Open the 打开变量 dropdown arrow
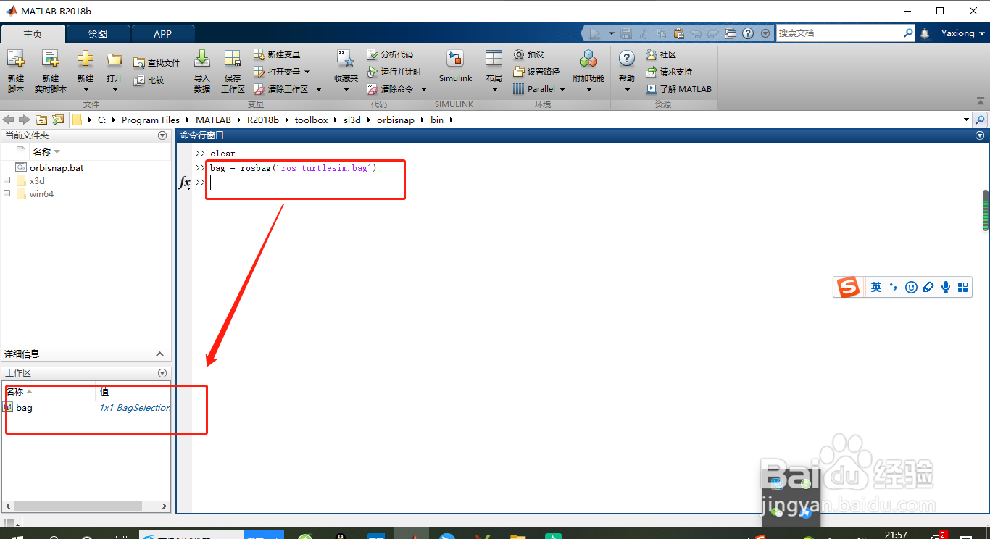 coord(307,72)
